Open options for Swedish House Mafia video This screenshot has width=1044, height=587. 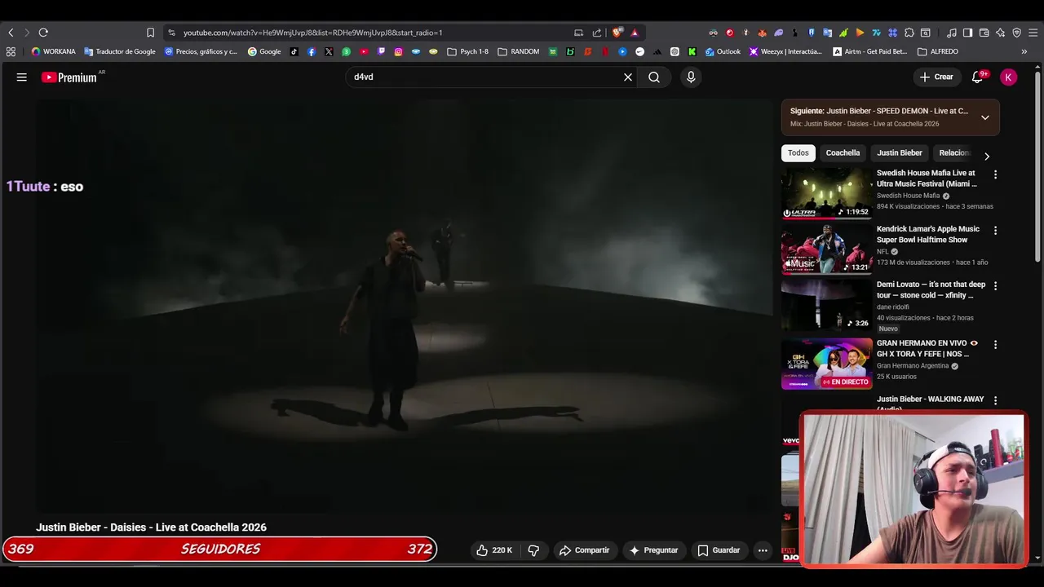tap(995, 174)
